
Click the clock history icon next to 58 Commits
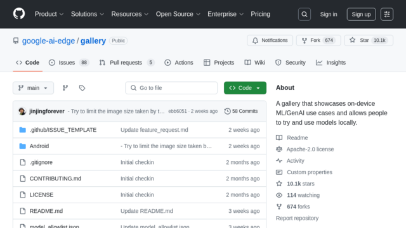227,111
